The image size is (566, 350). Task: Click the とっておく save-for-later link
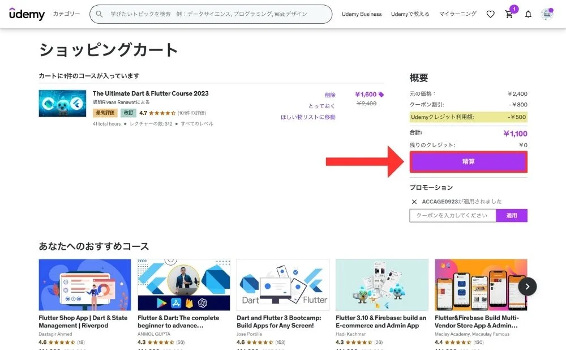[x=321, y=106]
